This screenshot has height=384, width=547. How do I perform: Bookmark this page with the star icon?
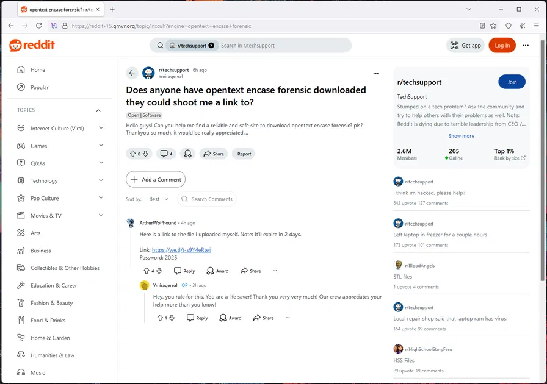click(493, 26)
